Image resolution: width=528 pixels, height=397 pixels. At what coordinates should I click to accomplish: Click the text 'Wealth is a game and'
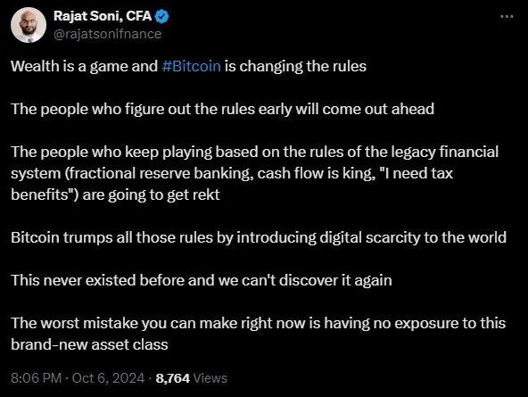(84, 66)
